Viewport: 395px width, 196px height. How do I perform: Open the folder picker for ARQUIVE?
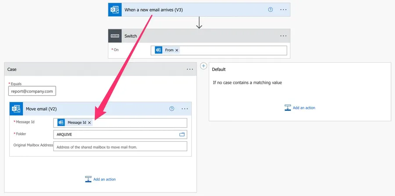182,134
